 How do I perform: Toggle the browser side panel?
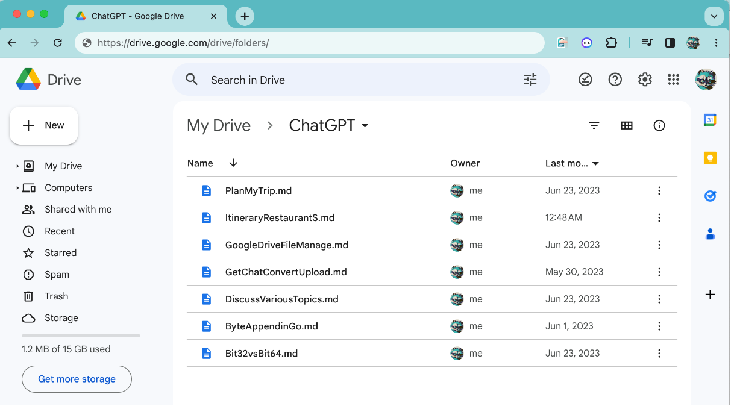pos(670,43)
